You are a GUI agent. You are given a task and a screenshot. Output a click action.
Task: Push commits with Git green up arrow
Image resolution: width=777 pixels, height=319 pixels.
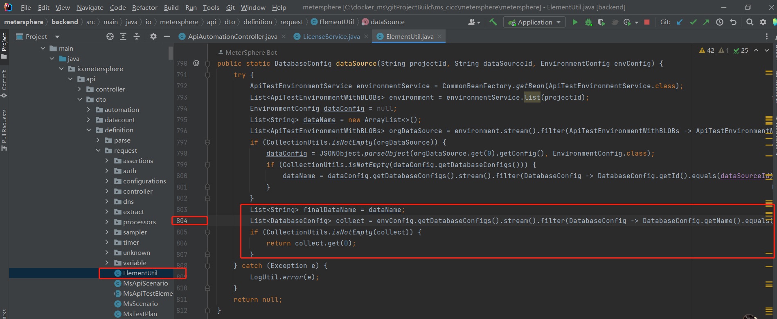click(706, 22)
